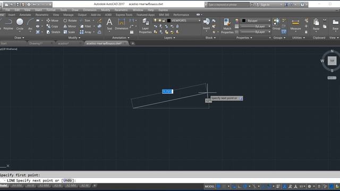Click the A4-MM layout tab
Viewport: 340px width, 191px height.
(x=17, y=186)
